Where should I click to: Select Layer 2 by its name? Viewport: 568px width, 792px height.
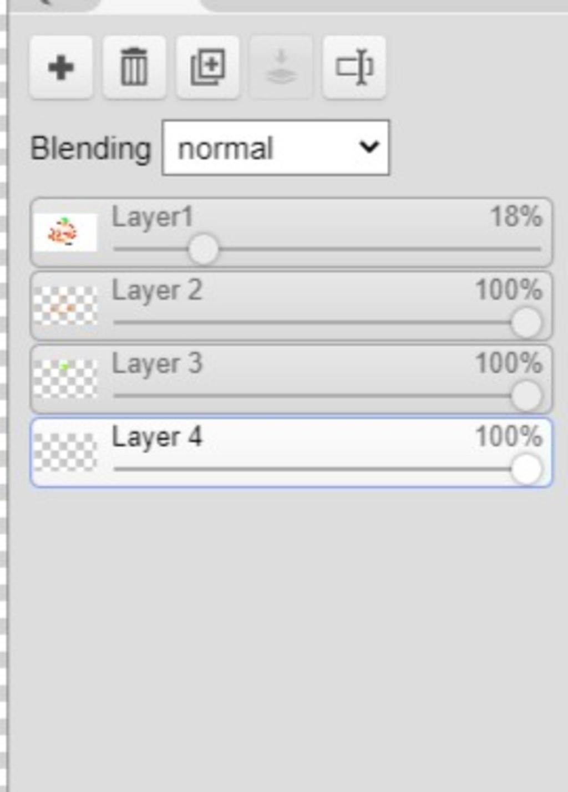pos(157,291)
